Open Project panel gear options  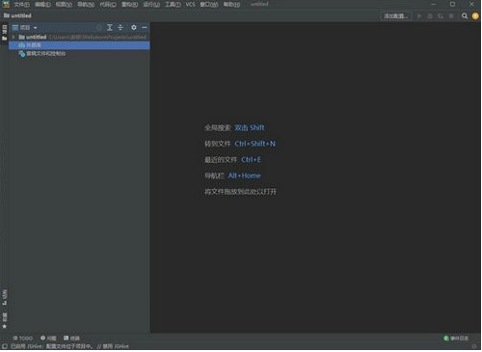(134, 28)
